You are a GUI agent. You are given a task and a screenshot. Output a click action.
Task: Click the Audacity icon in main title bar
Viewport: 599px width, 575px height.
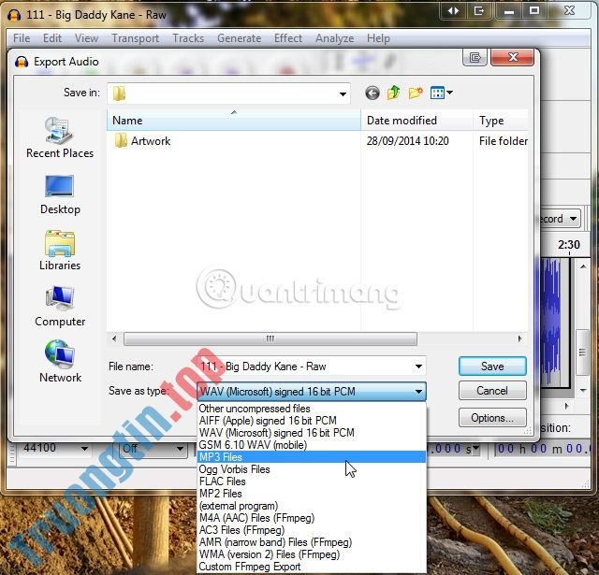14,15
